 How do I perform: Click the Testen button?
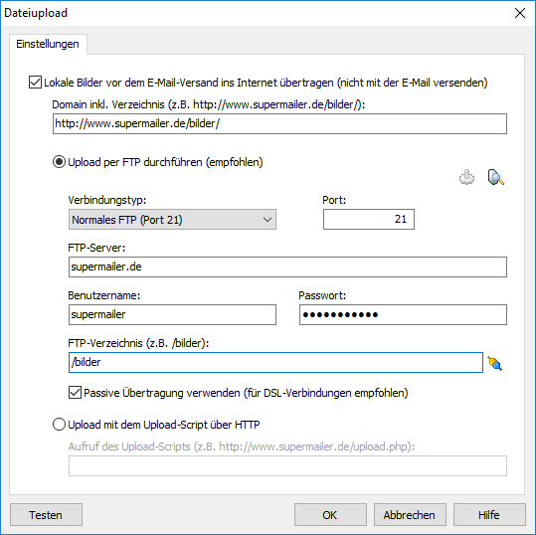pos(46,515)
